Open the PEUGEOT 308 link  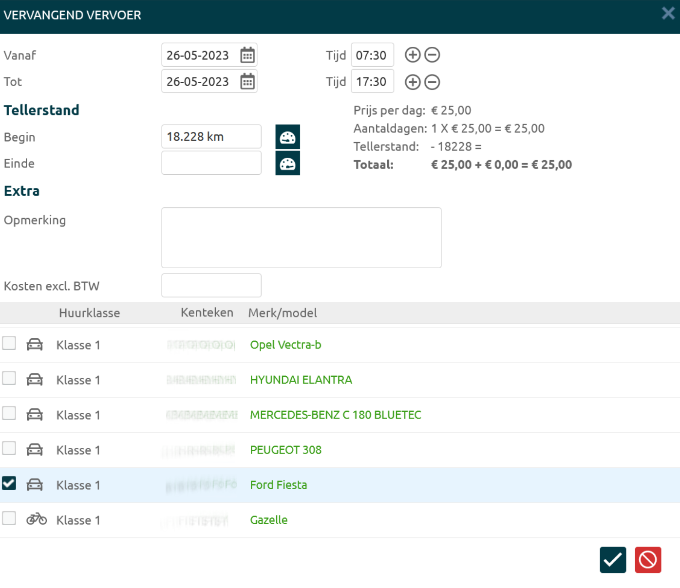[285, 450]
